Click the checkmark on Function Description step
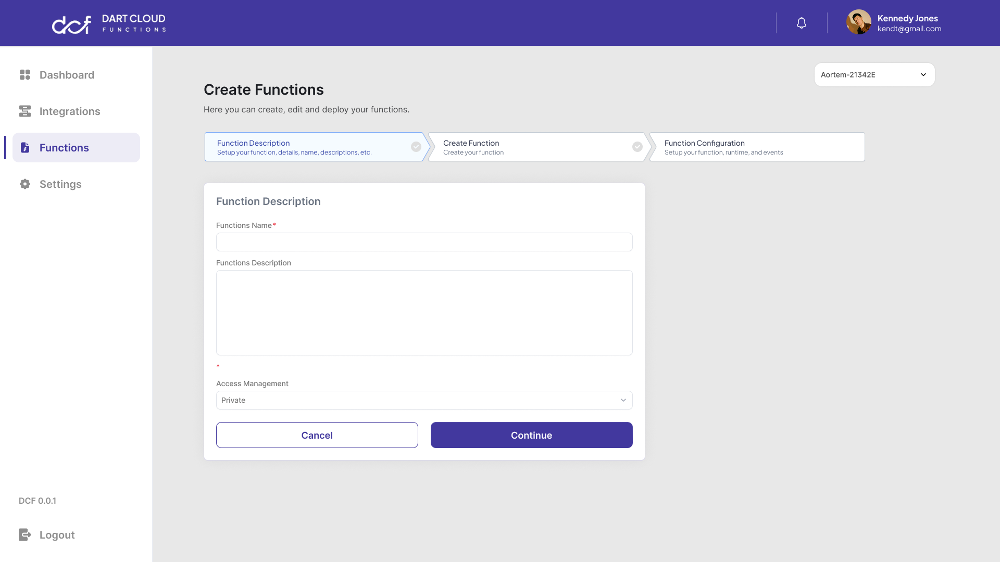This screenshot has height=562, width=1000. (x=416, y=147)
